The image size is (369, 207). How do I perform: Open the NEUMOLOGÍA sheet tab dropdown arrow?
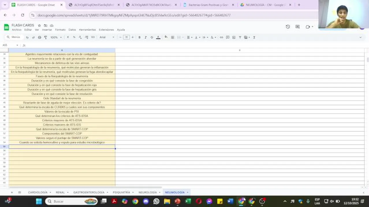pos(188,192)
